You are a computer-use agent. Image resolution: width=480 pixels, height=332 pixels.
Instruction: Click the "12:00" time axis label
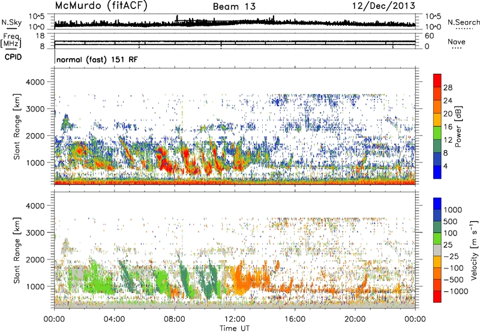[x=235, y=319]
